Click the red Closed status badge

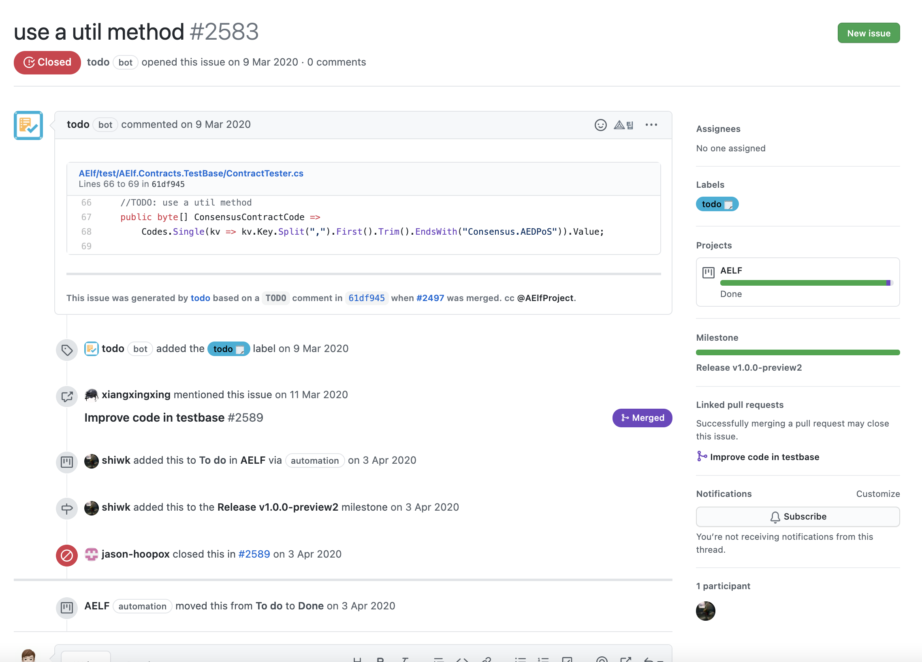coord(47,63)
